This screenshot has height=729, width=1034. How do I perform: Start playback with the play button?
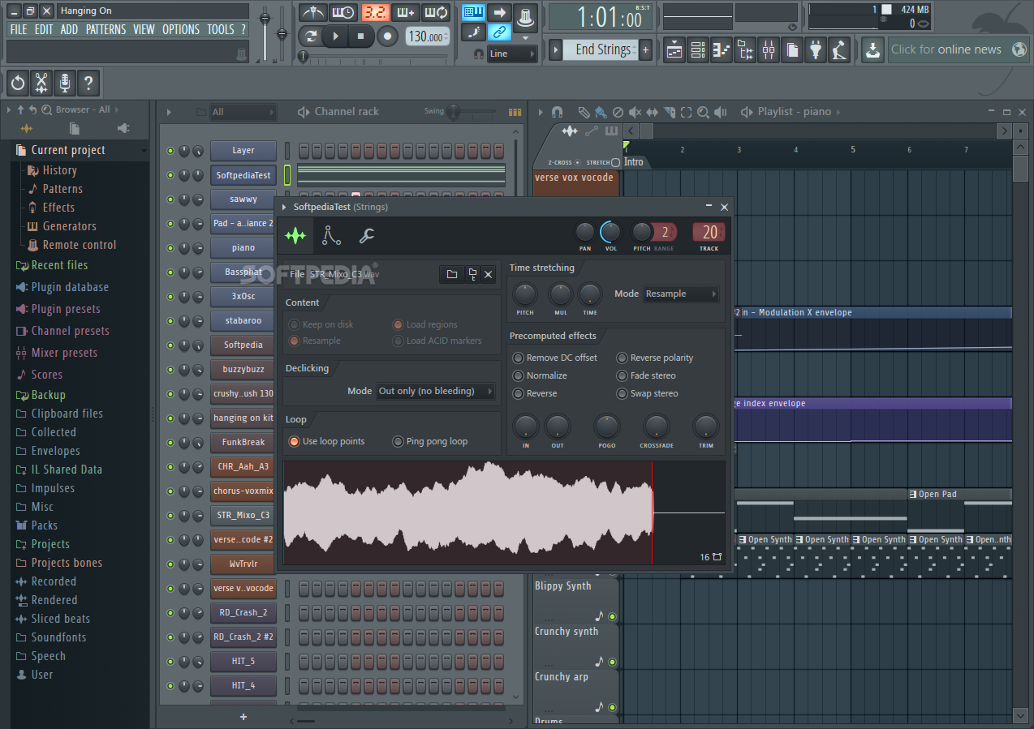(x=335, y=36)
